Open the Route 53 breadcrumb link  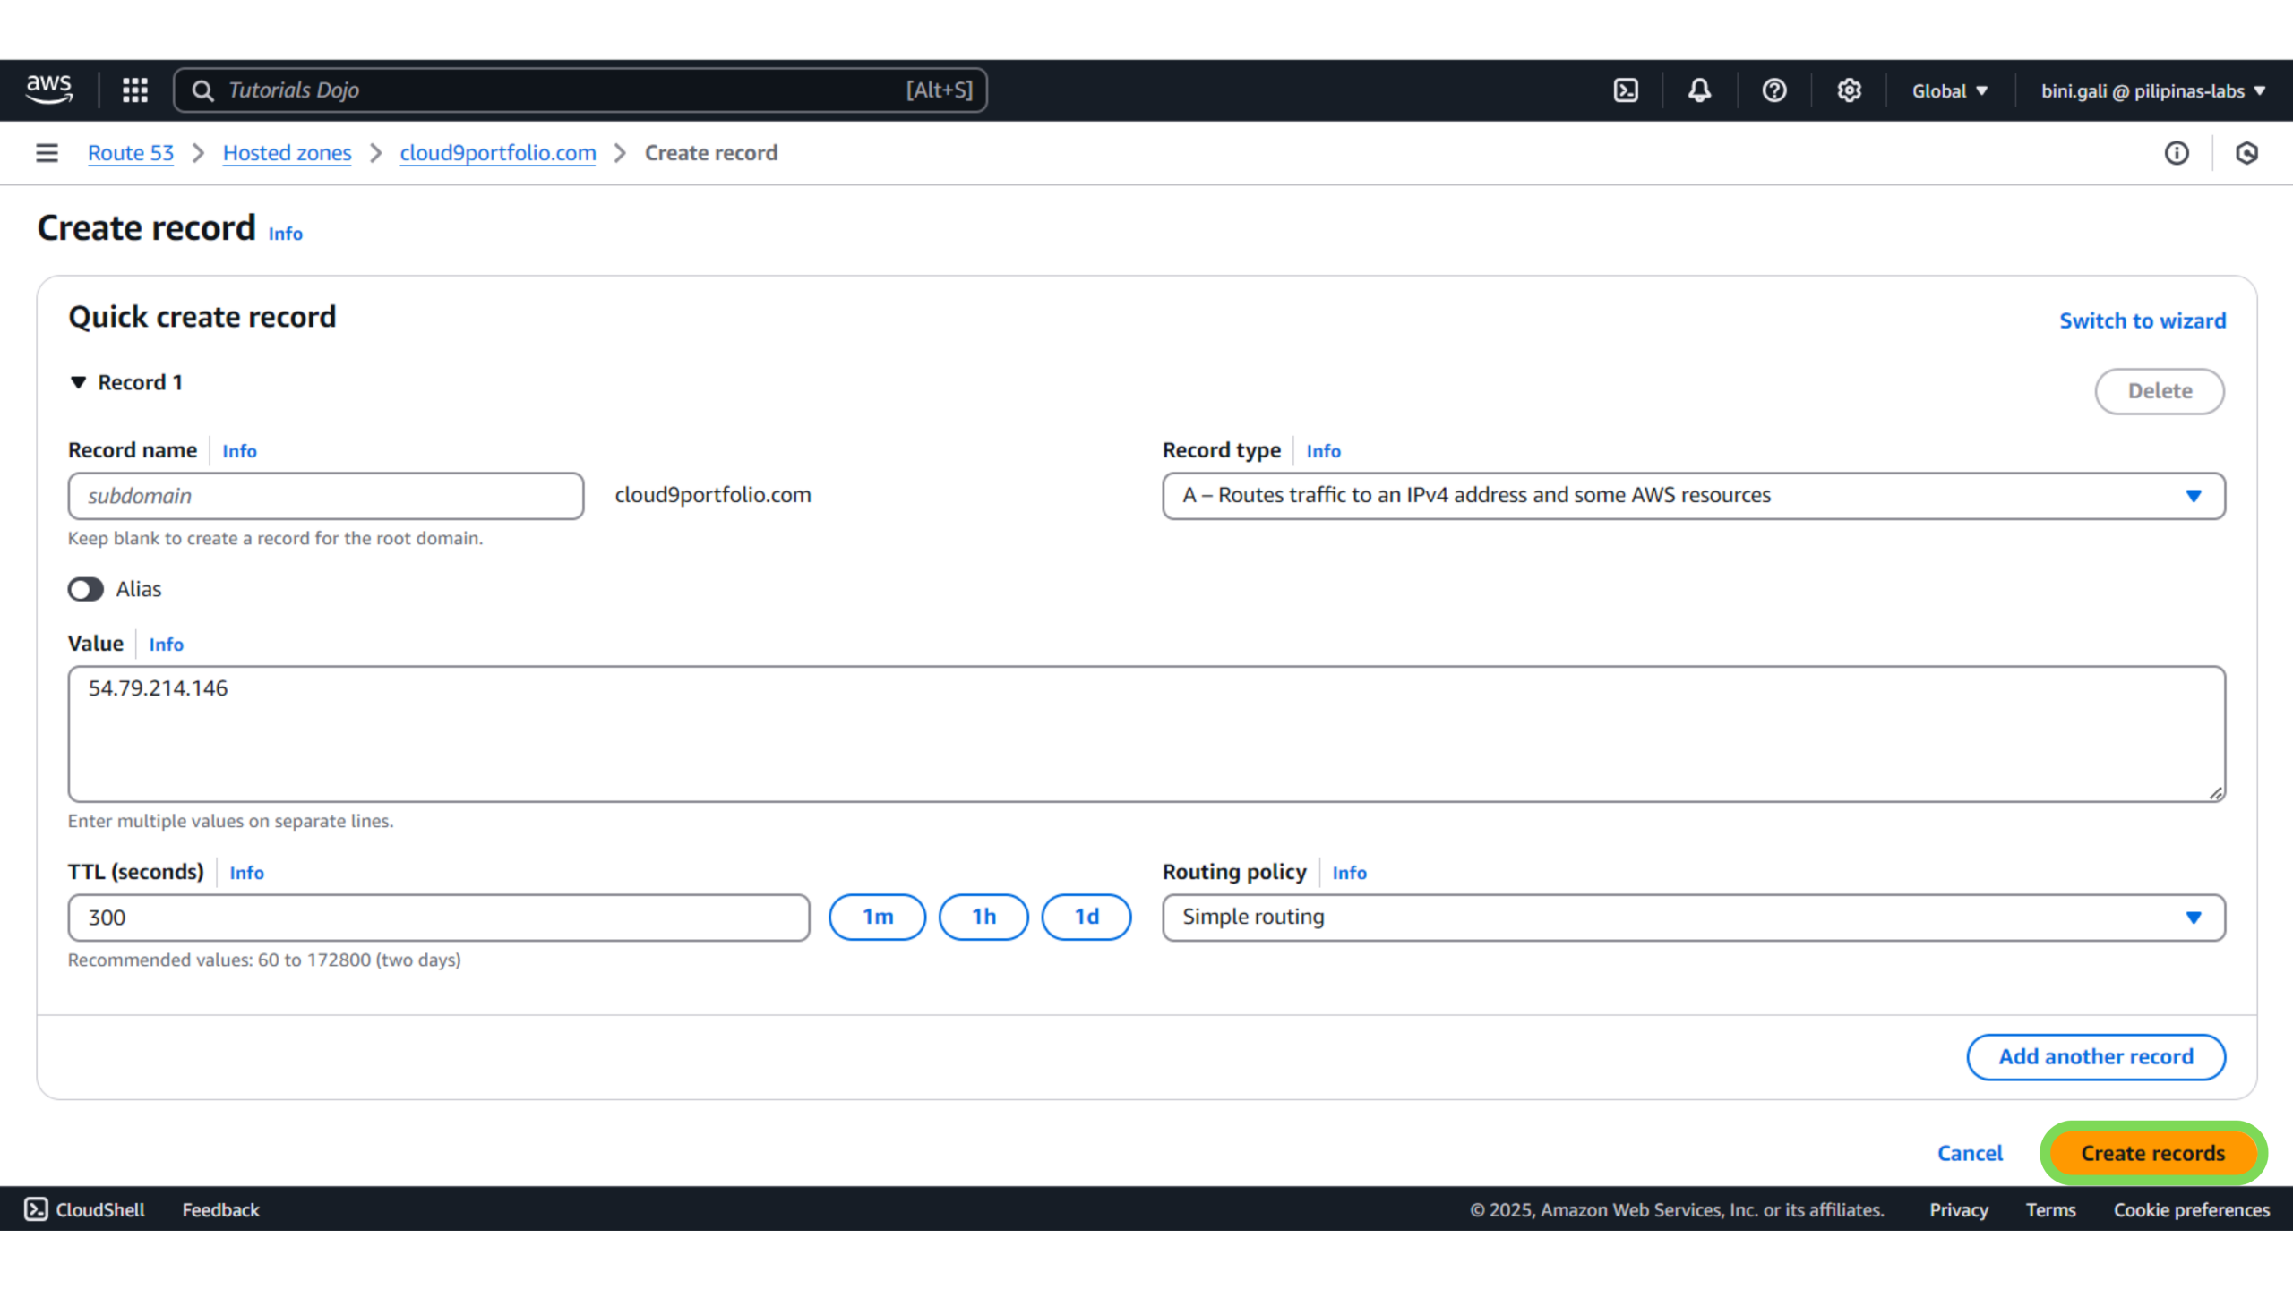coord(131,153)
